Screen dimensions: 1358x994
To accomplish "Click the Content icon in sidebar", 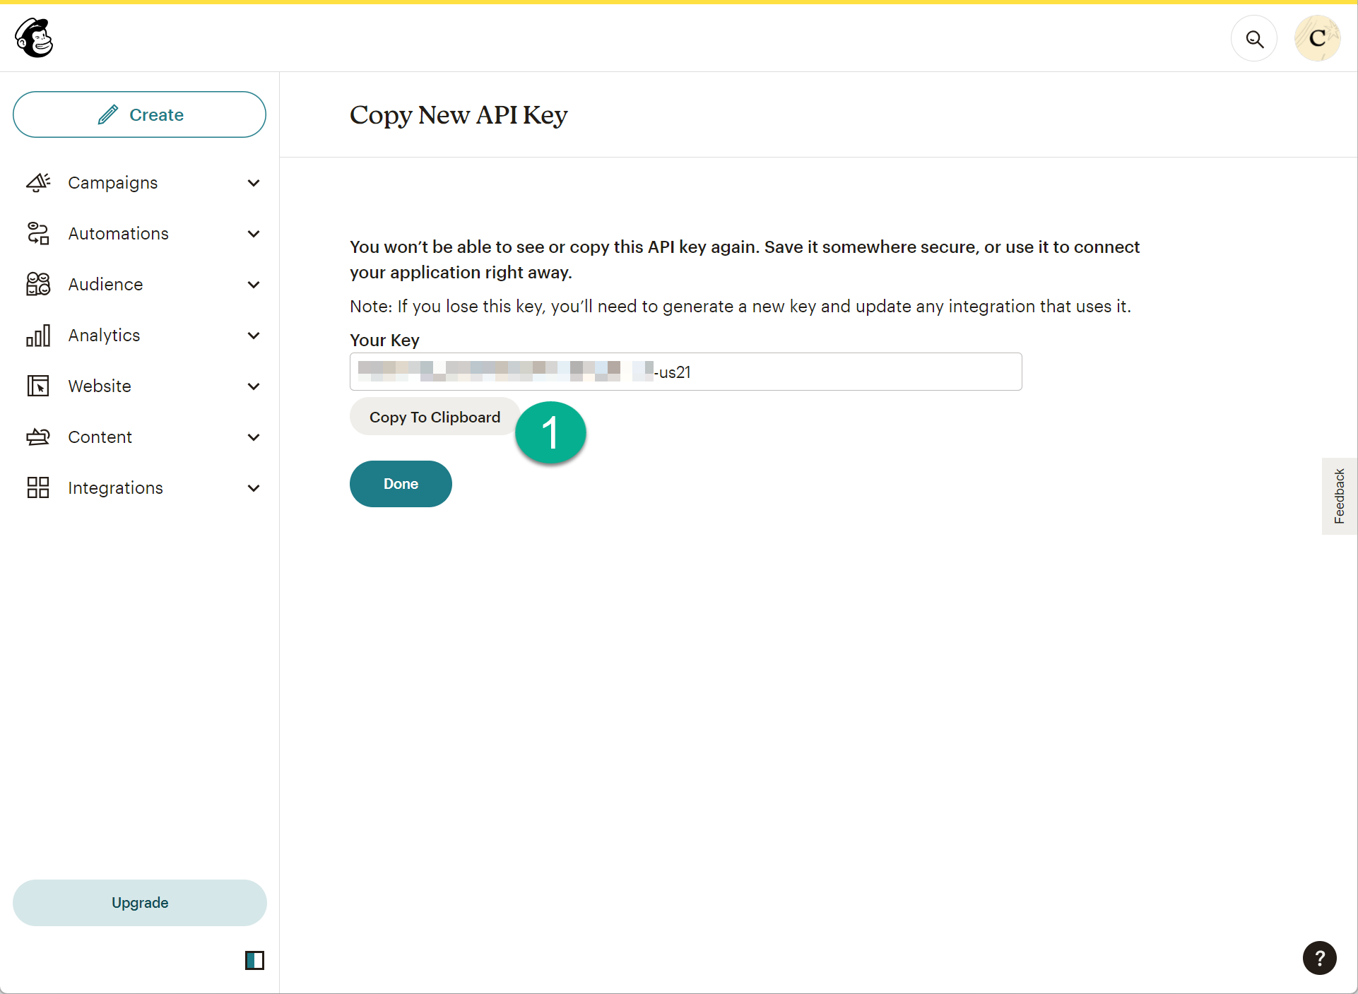I will coord(38,437).
